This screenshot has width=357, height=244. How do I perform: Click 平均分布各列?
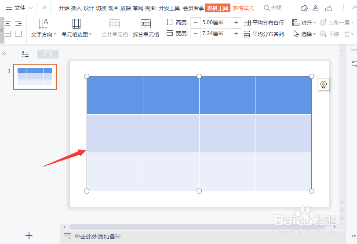pyautogui.click(x=264, y=34)
